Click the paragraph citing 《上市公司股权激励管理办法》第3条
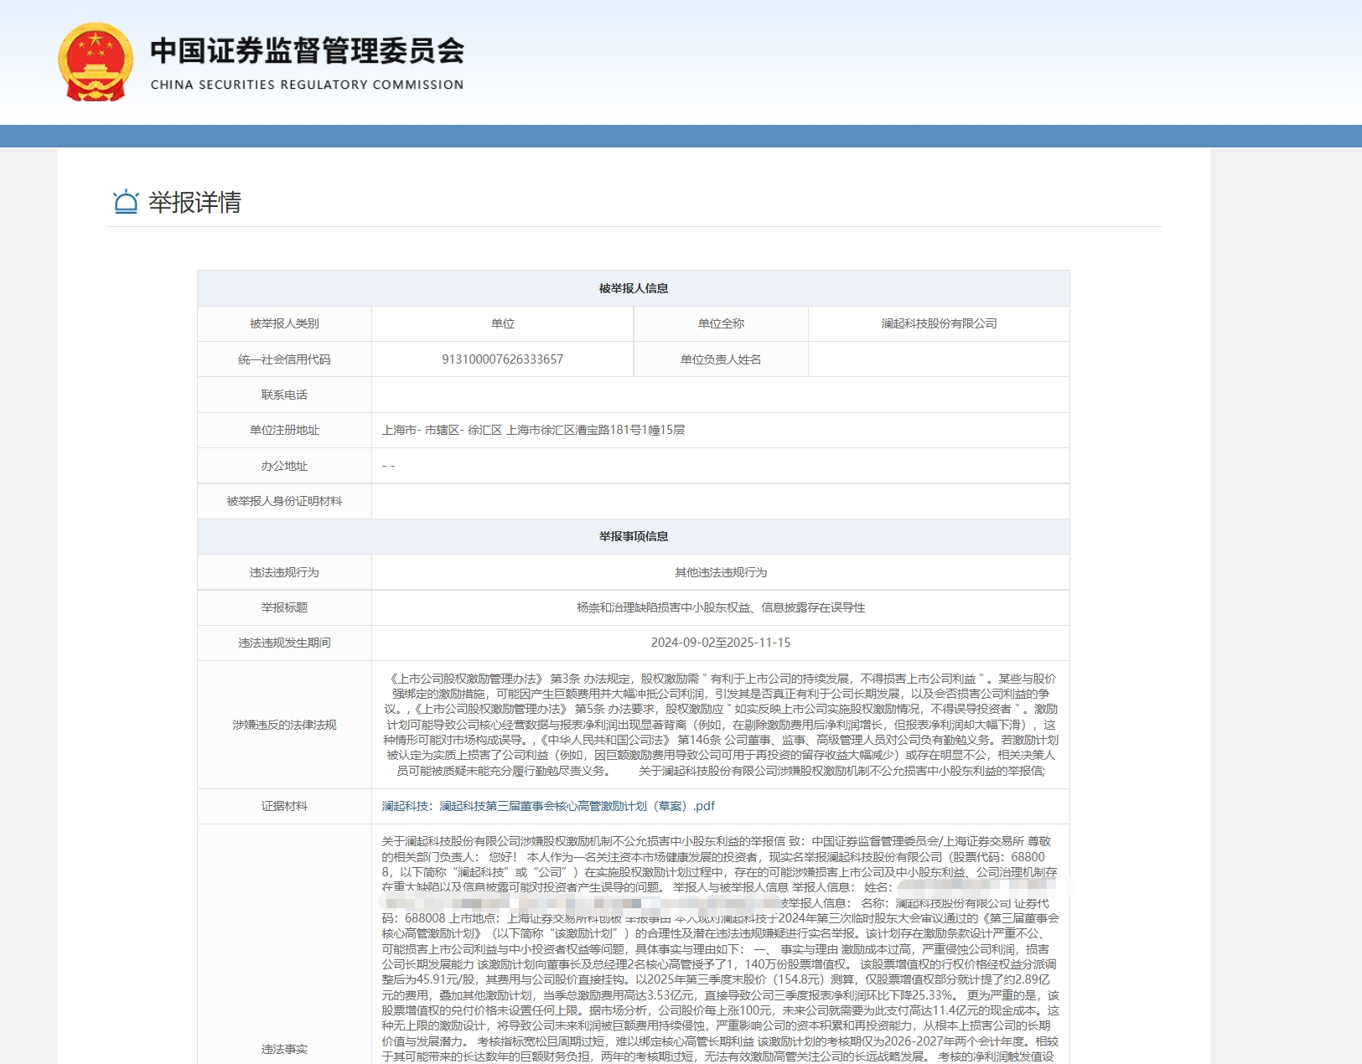1362x1064 pixels. pos(721,725)
